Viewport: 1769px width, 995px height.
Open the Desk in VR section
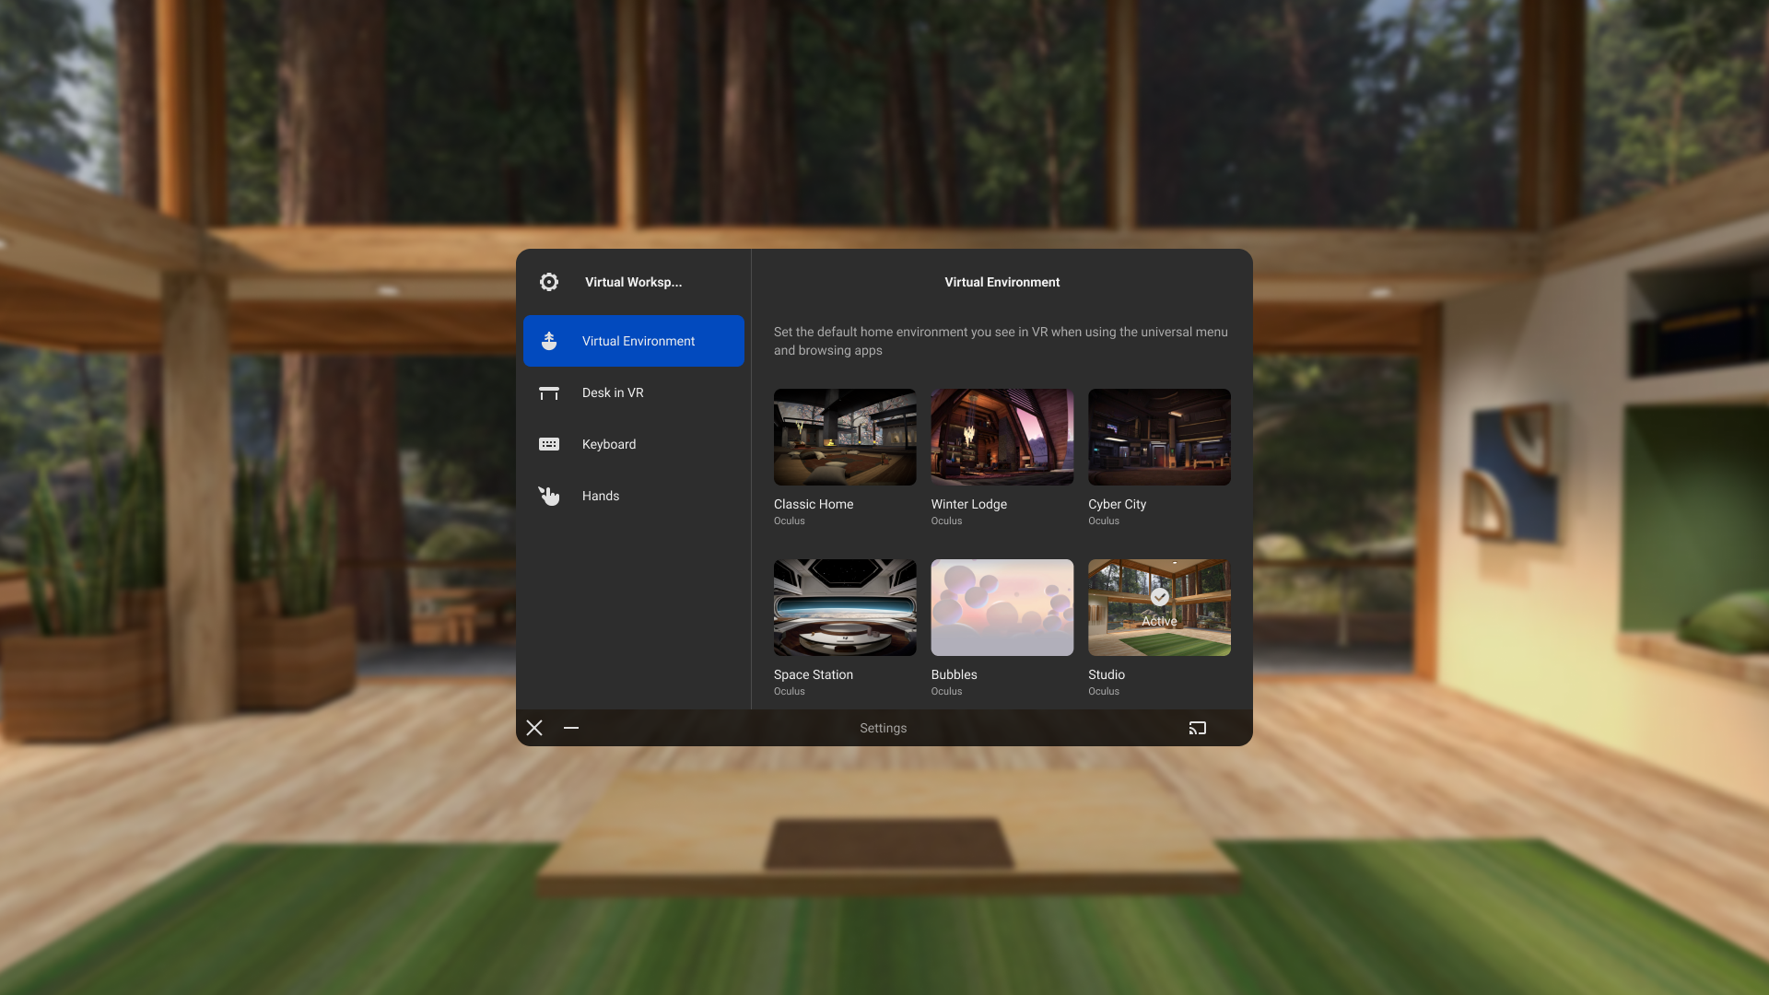click(613, 392)
